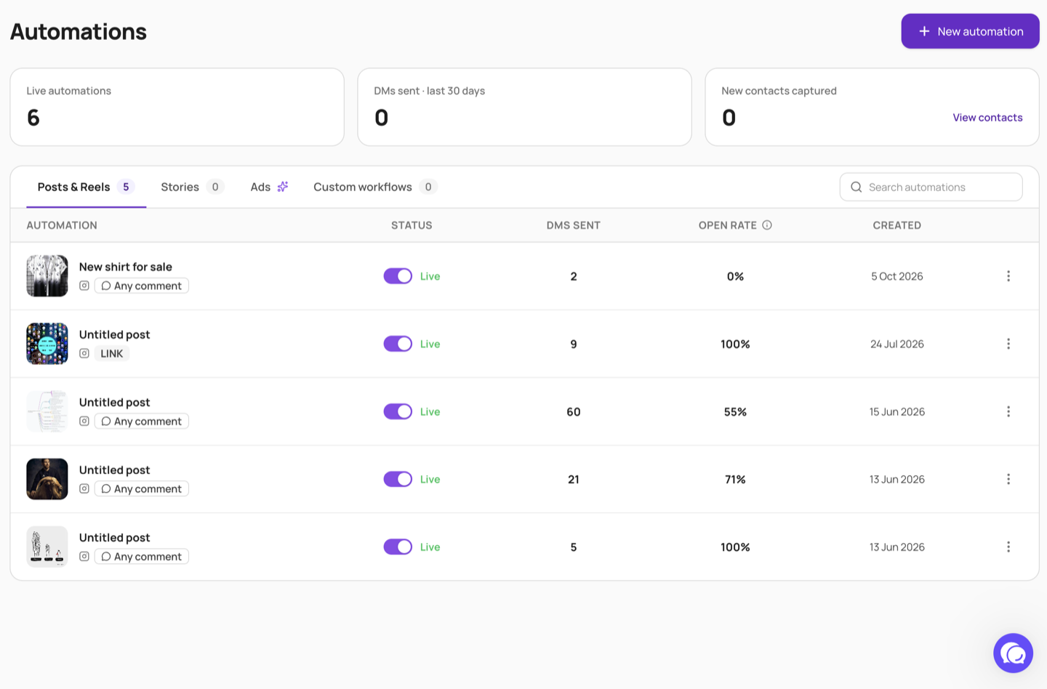Open options menu for the row with 5 DMs
Screen dimensions: 1047x689
[1008, 547]
